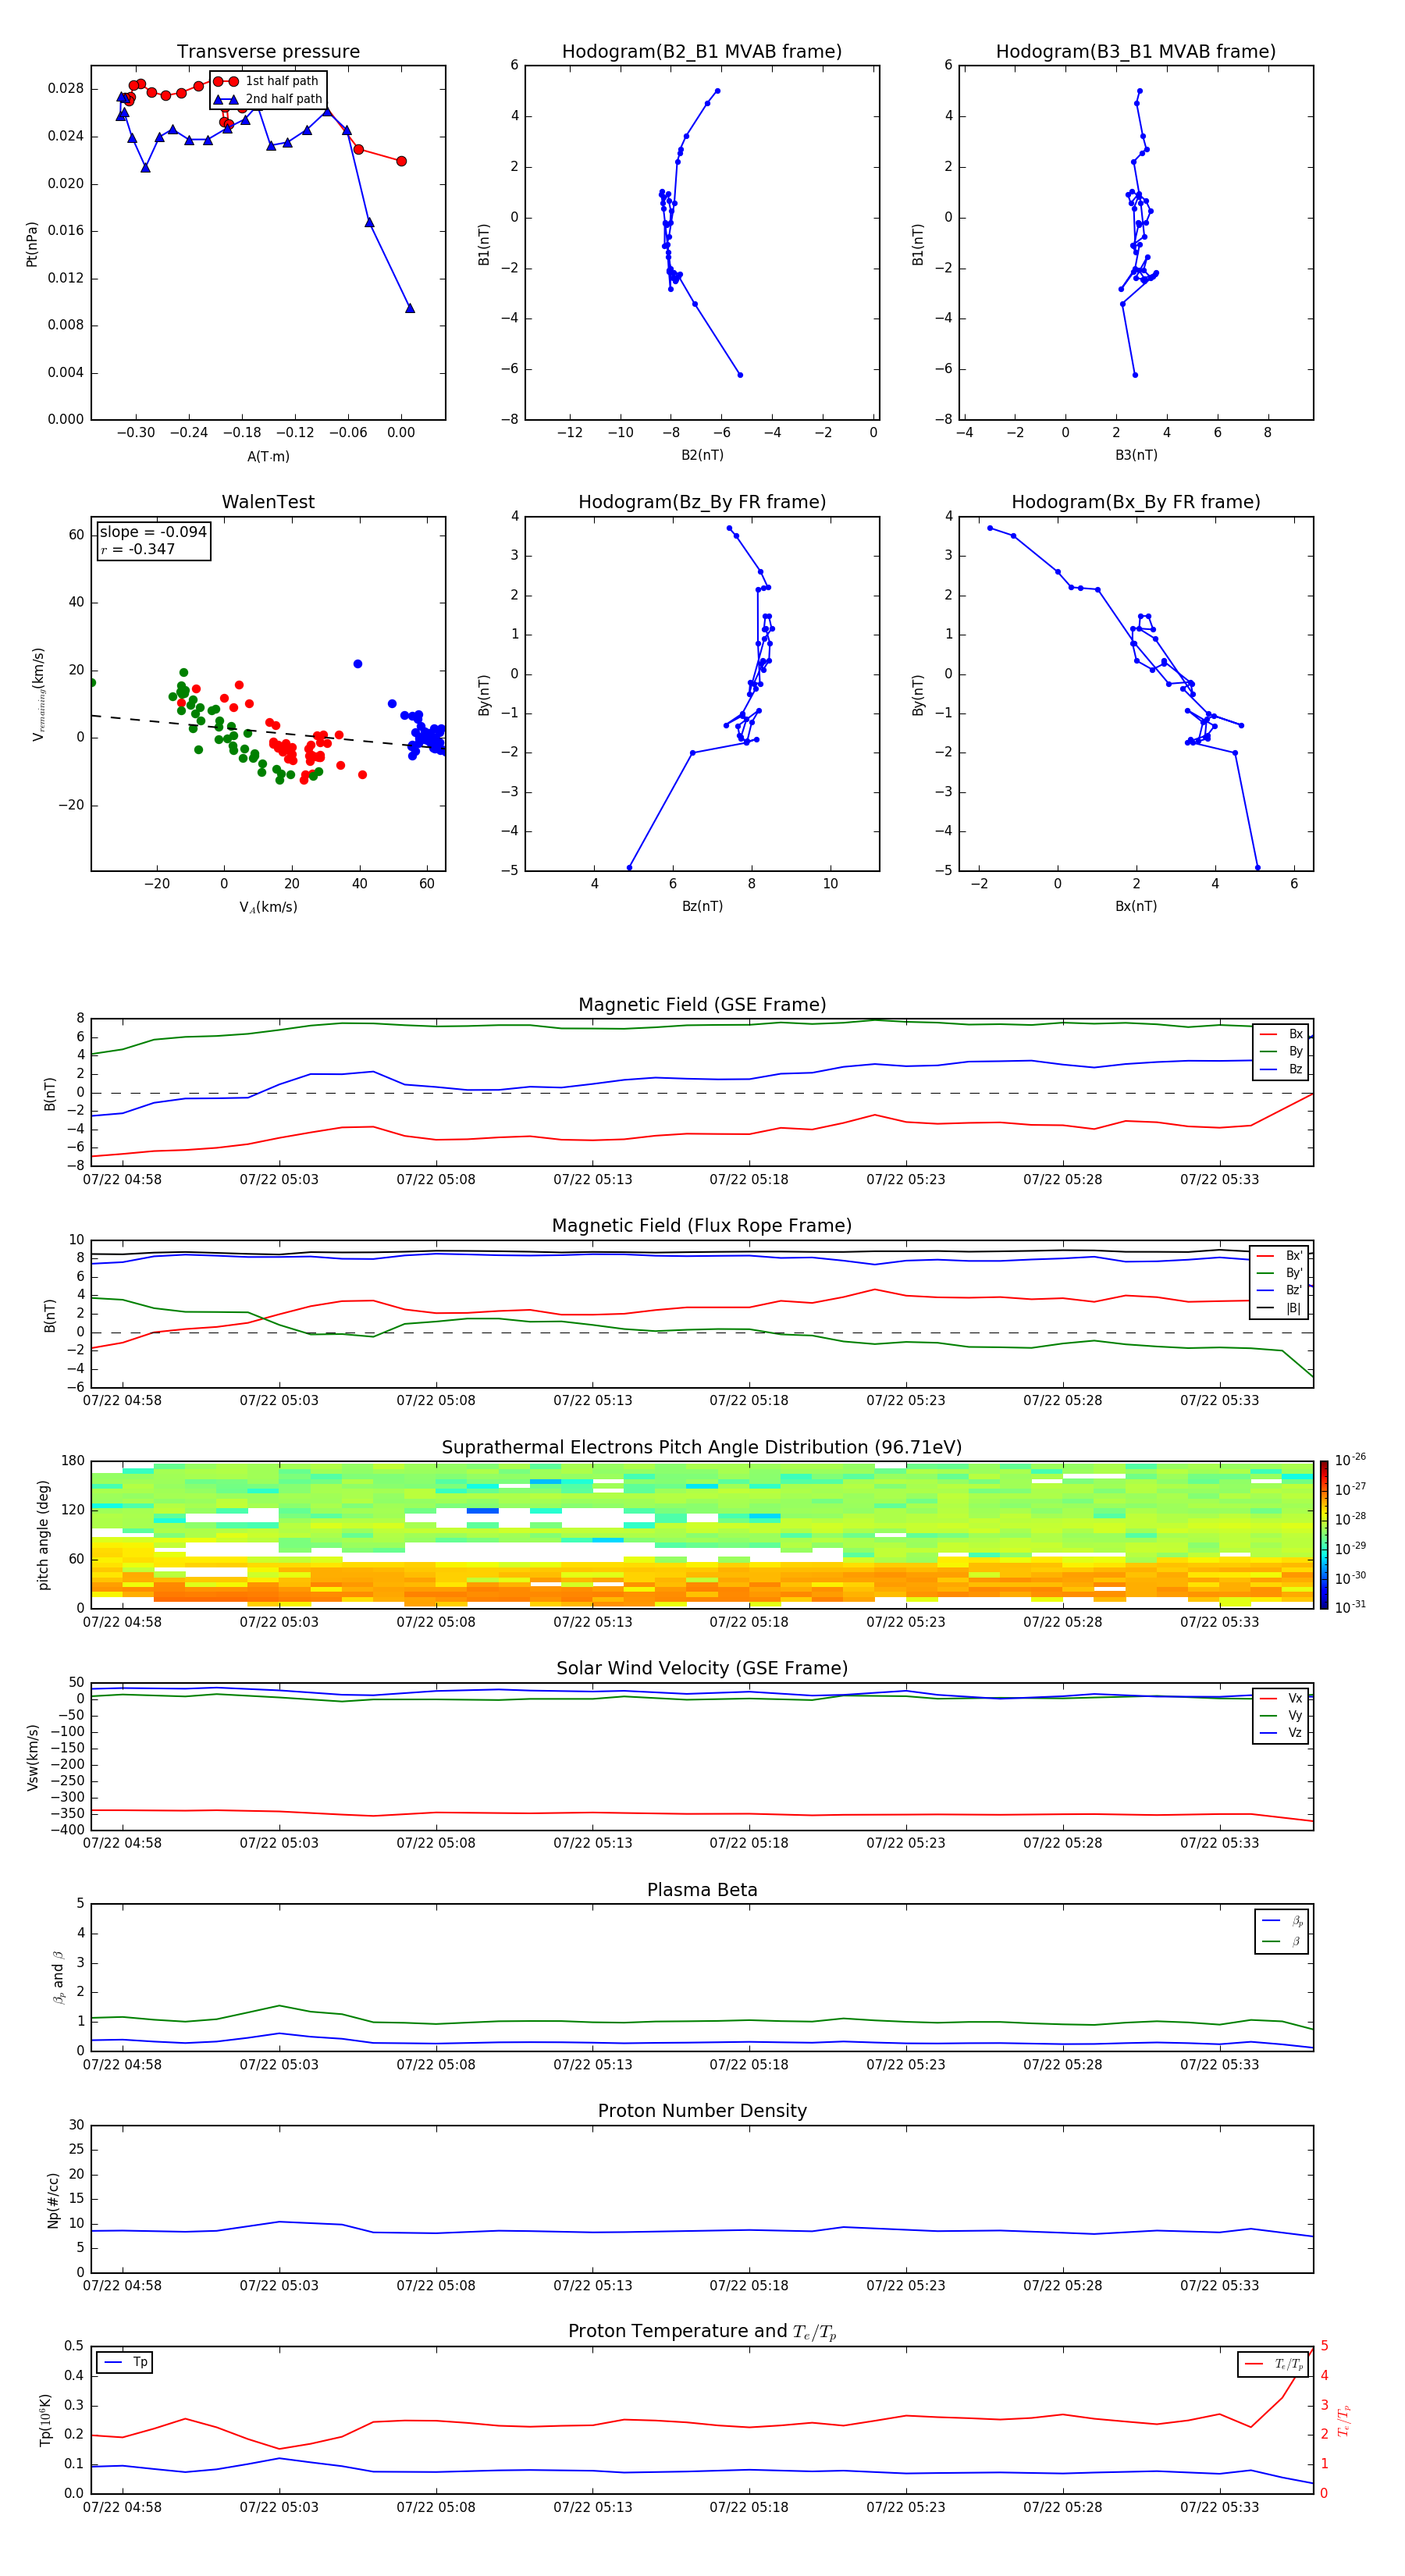
Task: Click '|B|' legend entry in Flux Rope plot
Action: pos(1280,1308)
